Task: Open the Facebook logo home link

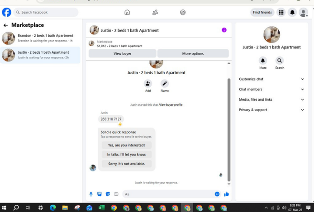Action: point(7,12)
